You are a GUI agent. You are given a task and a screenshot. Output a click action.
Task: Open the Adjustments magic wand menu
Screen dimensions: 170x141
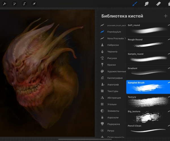pyautogui.click(x=14, y=4)
